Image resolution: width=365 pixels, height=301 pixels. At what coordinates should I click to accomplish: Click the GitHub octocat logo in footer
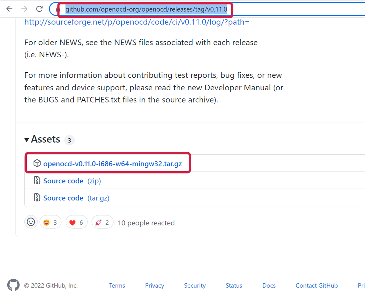point(13,285)
